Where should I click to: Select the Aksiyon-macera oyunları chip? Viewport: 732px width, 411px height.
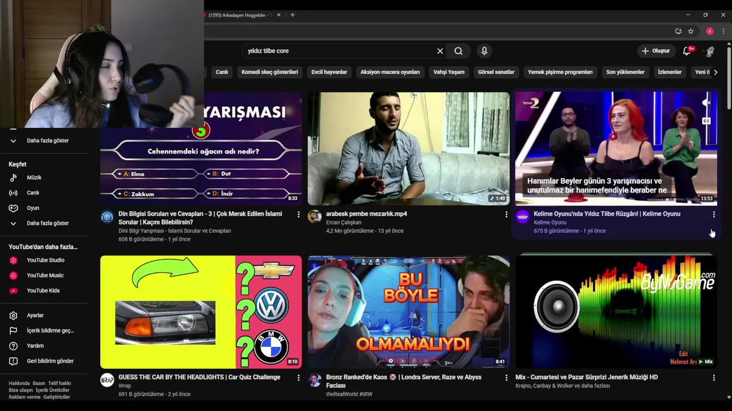click(x=390, y=72)
